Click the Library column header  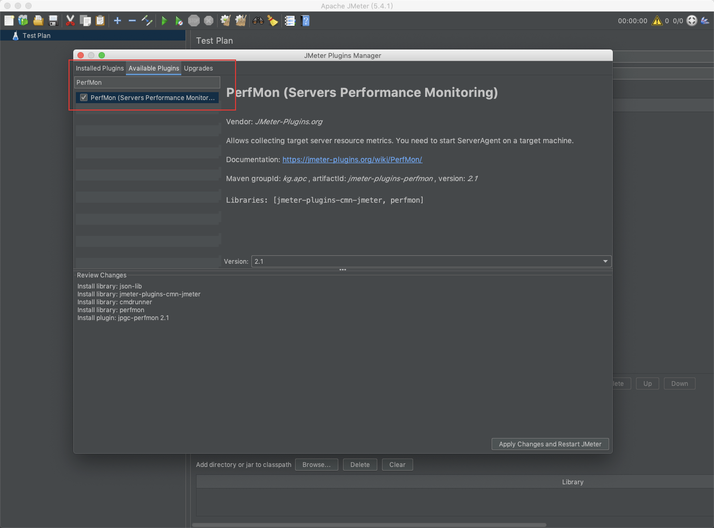tap(573, 482)
